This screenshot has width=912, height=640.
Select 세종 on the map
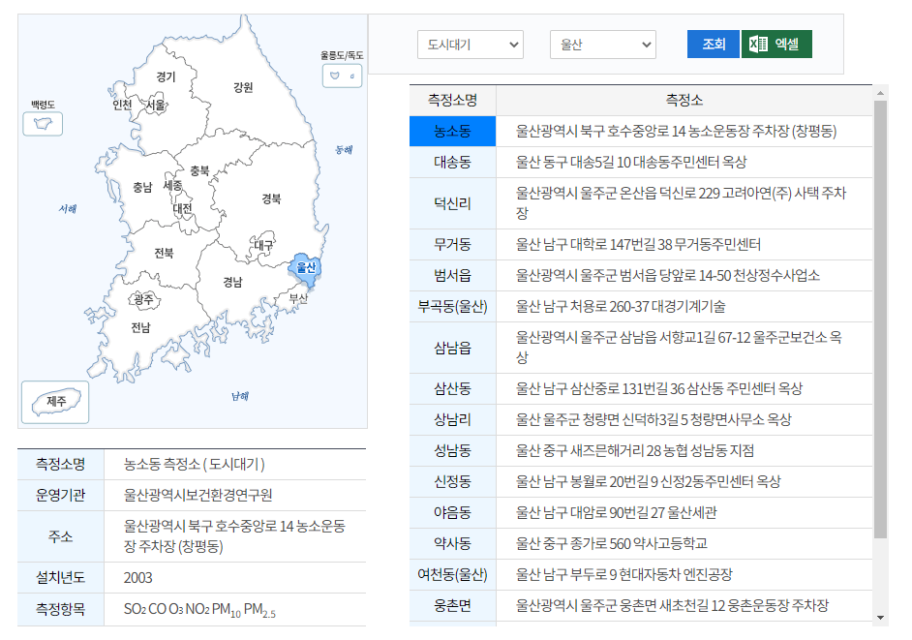tap(172, 185)
